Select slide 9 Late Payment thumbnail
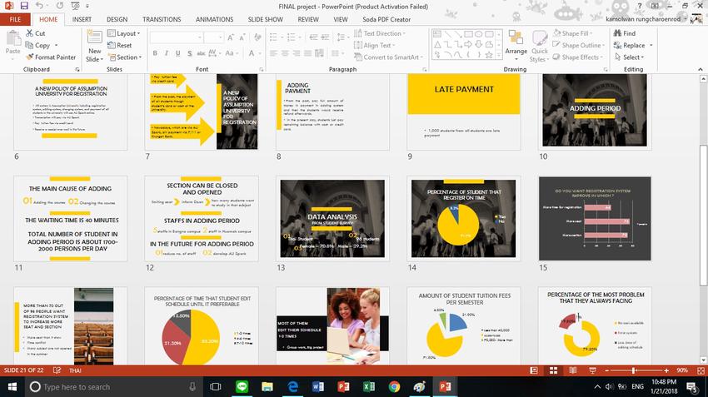Screen dimensions: 708x397 (464, 112)
